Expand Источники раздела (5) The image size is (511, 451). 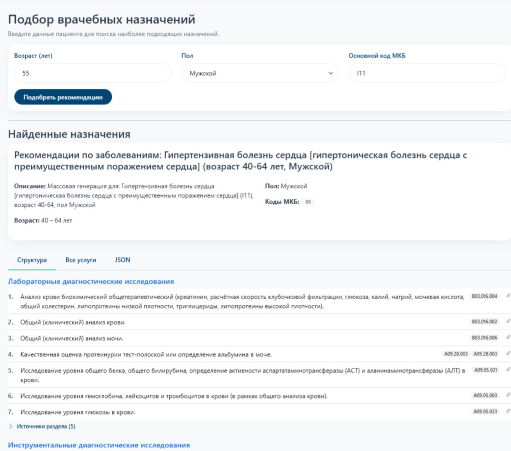(46, 426)
